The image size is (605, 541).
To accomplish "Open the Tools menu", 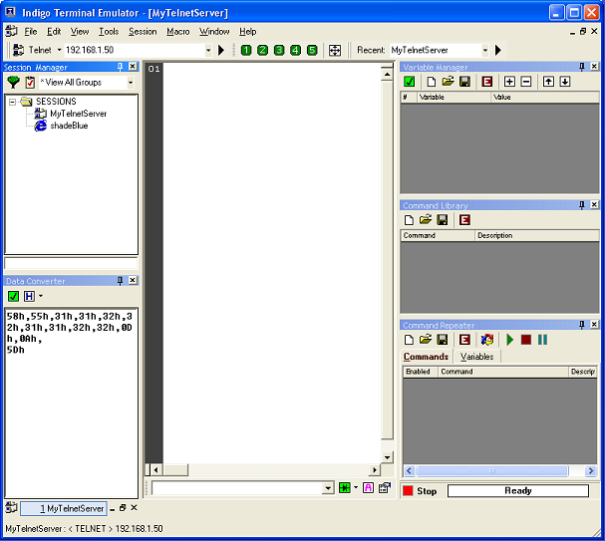I will 109,32.
